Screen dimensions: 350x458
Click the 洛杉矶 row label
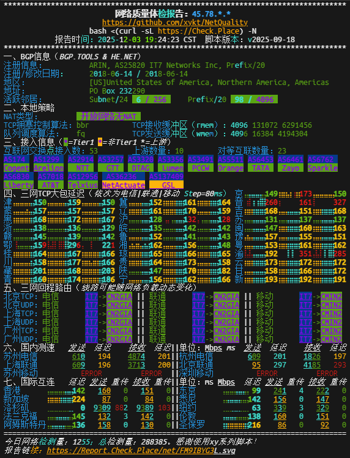[17, 408]
